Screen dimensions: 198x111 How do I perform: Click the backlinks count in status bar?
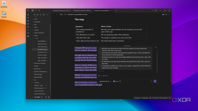137,98
